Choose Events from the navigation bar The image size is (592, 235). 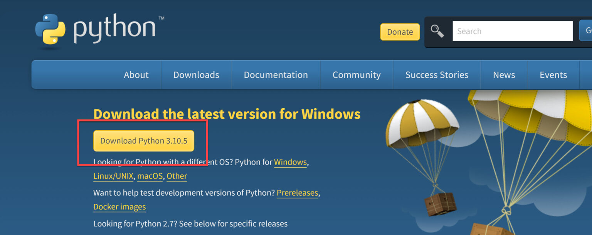pyautogui.click(x=553, y=75)
